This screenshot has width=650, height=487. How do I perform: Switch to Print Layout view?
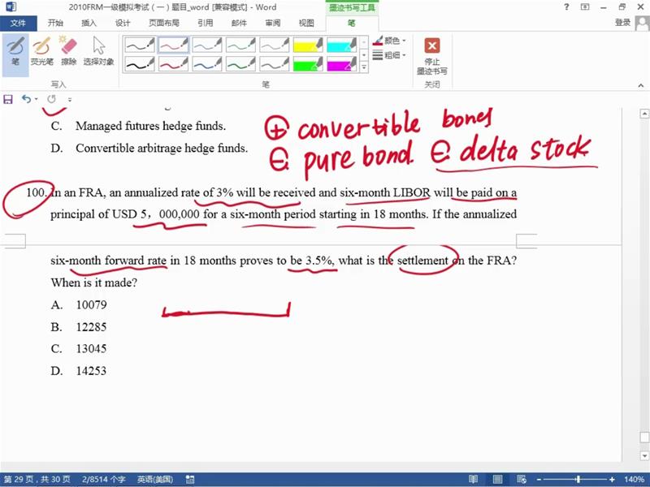tap(497, 480)
